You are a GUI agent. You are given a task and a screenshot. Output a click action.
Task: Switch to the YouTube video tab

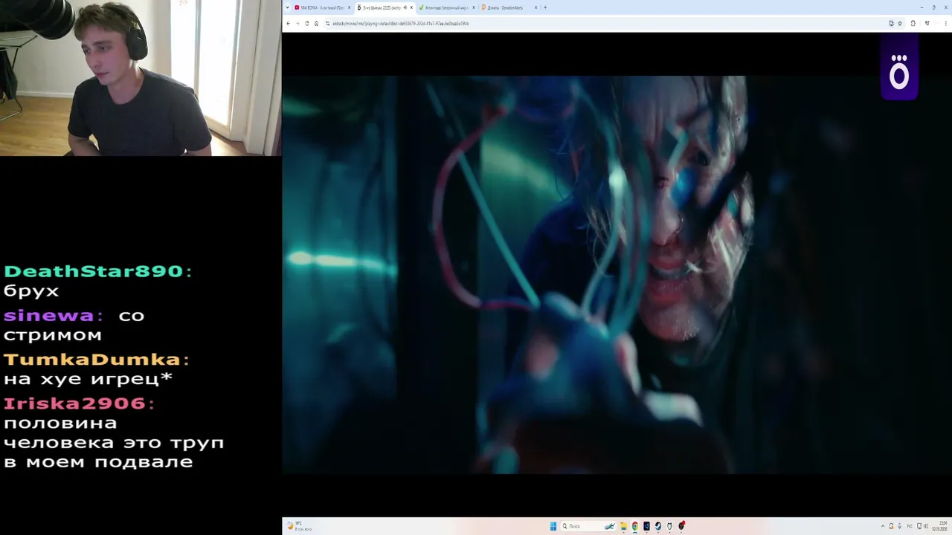(x=321, y=7)
